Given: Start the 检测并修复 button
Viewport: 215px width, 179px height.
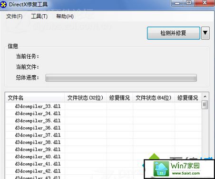Looking at the screenshot, I should [x=173, y=33].
